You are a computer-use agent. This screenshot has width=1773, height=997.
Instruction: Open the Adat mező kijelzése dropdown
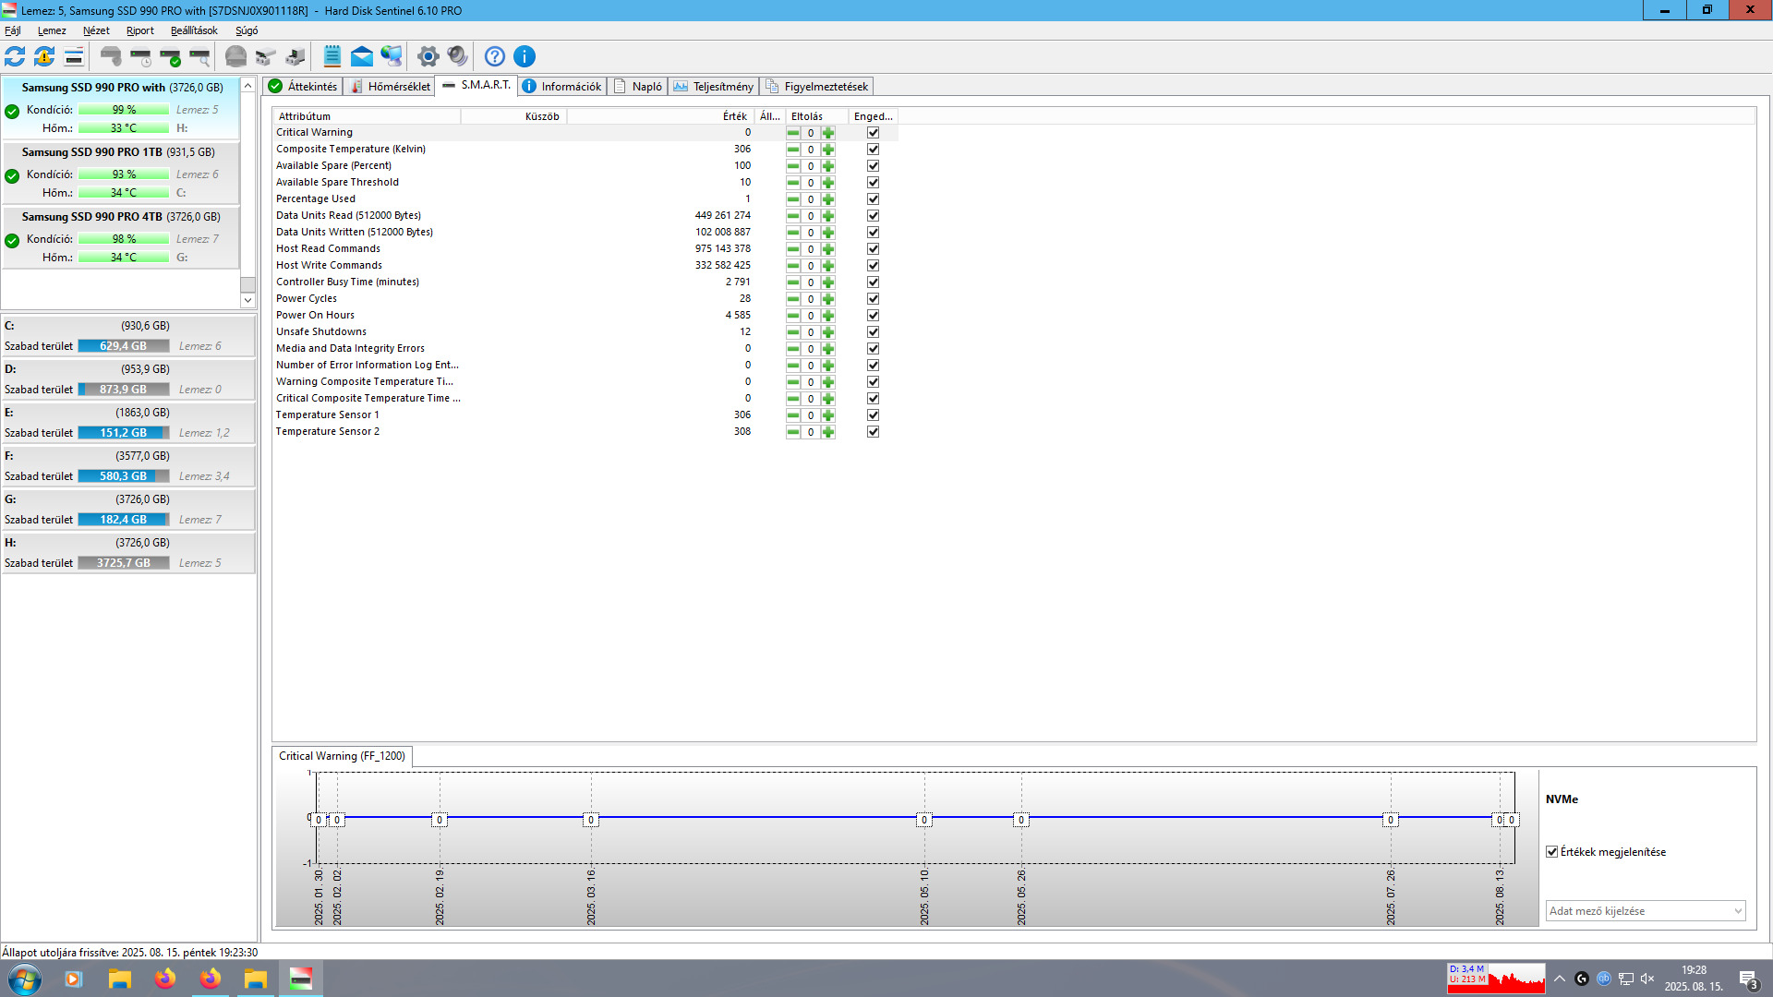coord(1646,911)
